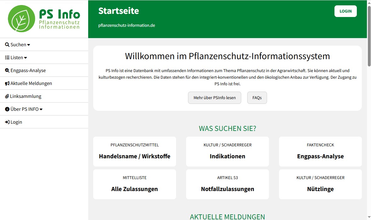
Task: Open Aktuelle Meldungen from the sidebar
Action: (31, 83)
